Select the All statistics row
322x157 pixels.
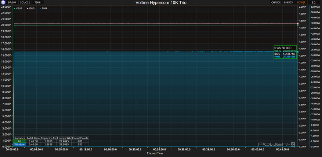click(19, 141)
